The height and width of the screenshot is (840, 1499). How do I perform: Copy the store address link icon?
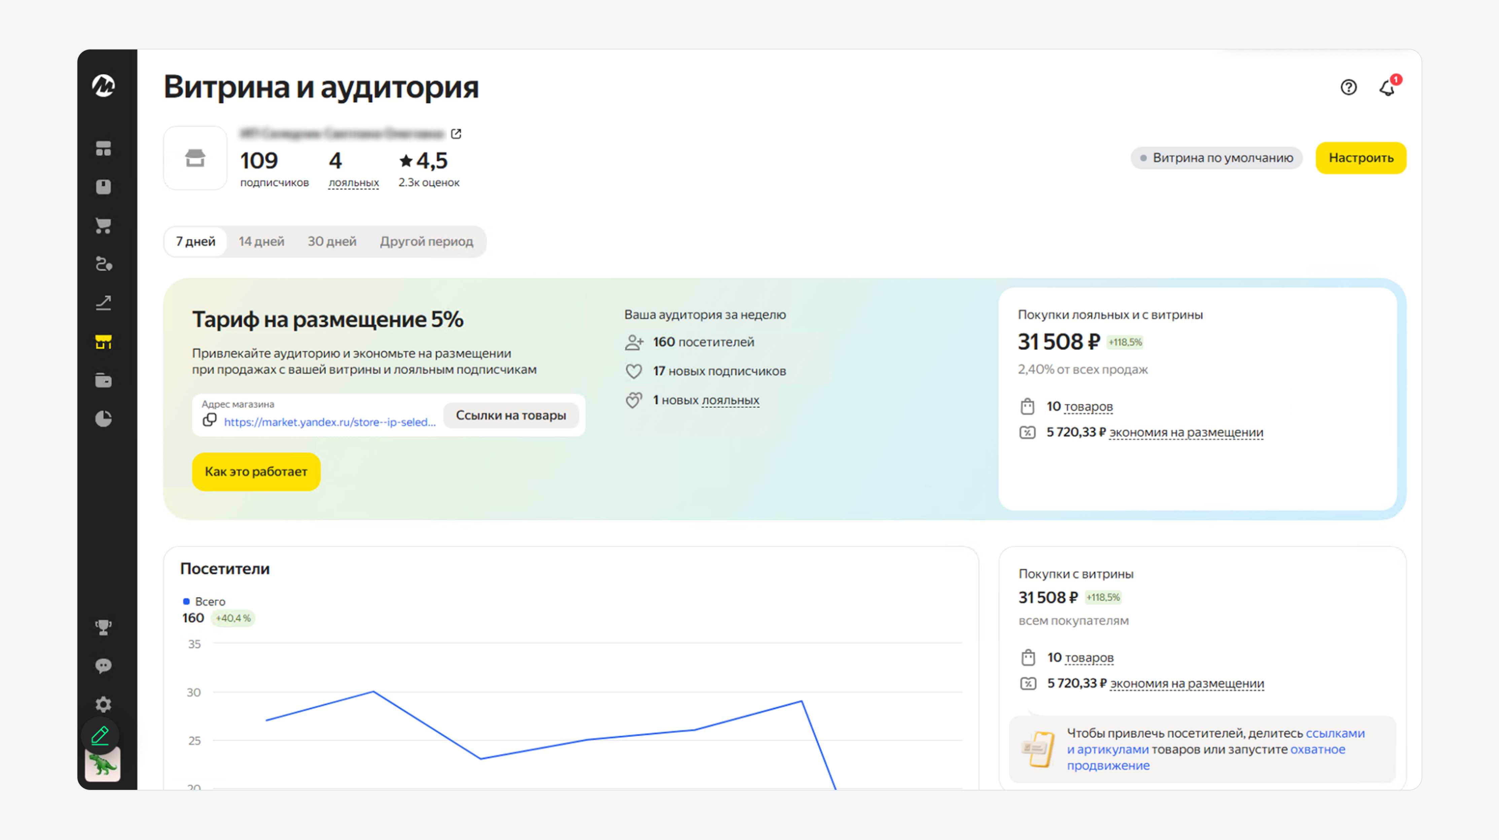[209, 420]
